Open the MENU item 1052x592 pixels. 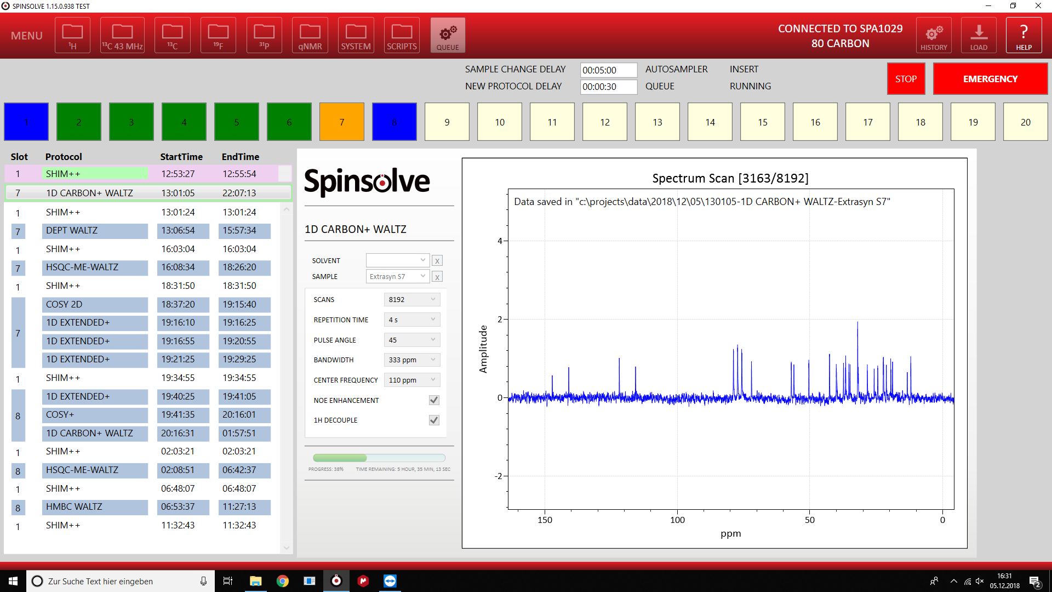(26, 36)
